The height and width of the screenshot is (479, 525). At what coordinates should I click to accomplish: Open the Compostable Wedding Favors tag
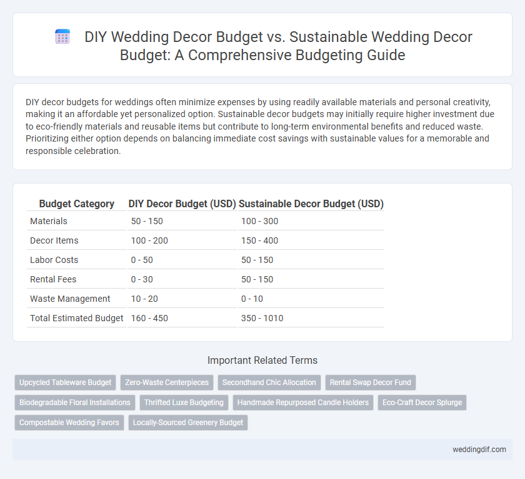click(69, 423)
